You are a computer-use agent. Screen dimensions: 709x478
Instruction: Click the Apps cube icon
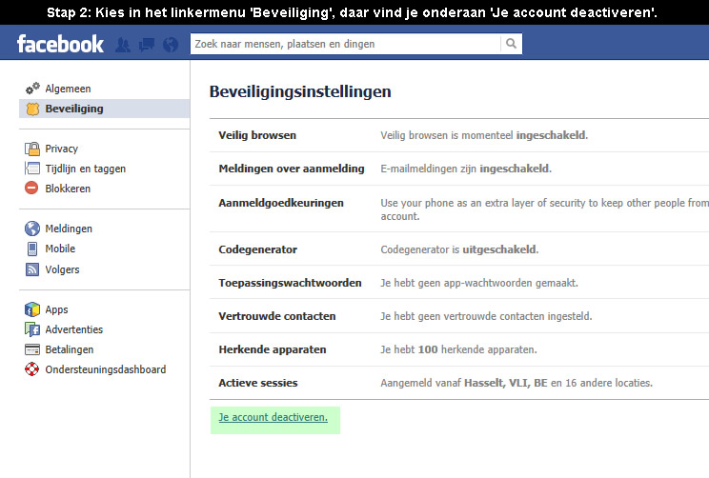[32, 309]
